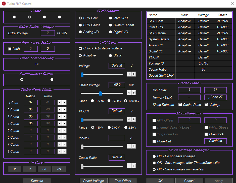Set offset range to 1000 mV
The image size is (236, 183).
tap(125, 101)
